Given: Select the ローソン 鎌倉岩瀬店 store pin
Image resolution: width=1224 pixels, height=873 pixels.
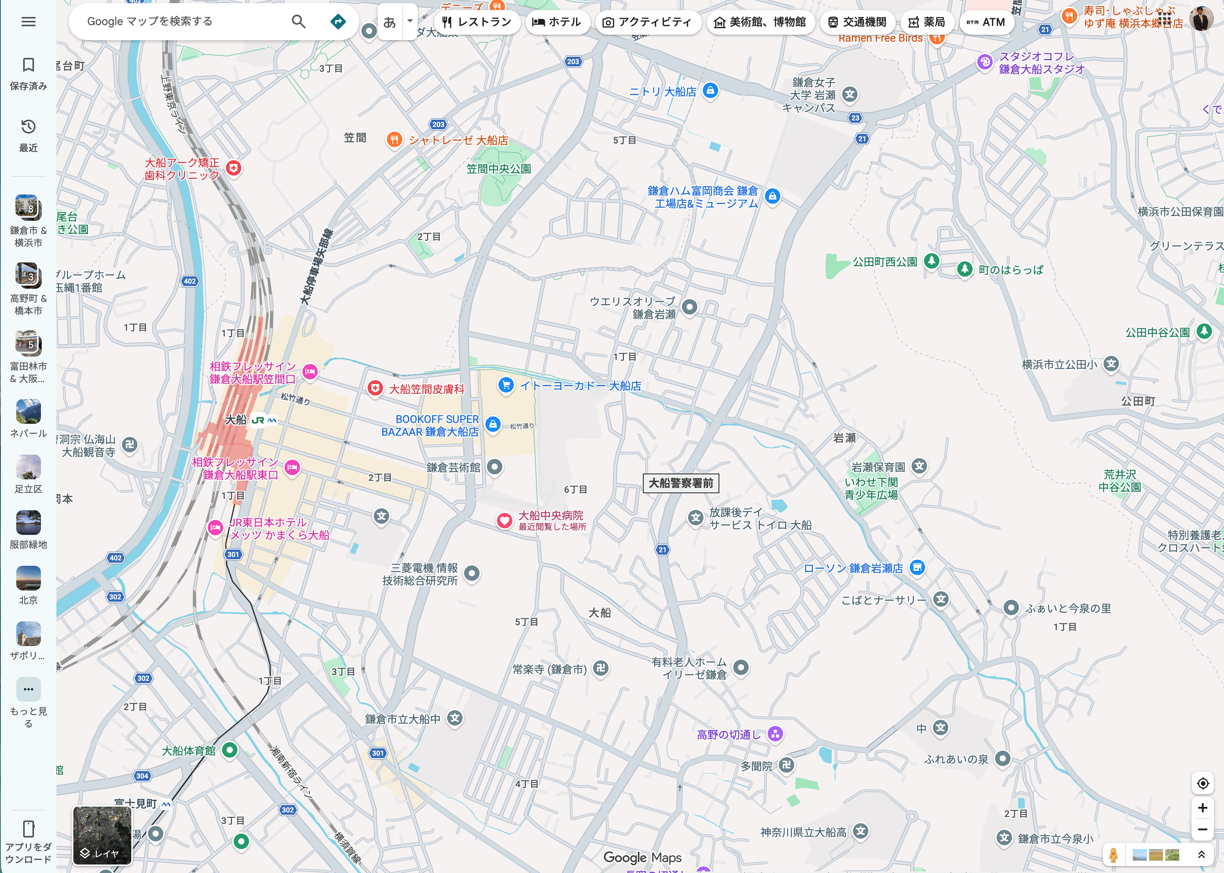Looking at the screenshot, I should [x=917, y=568].
